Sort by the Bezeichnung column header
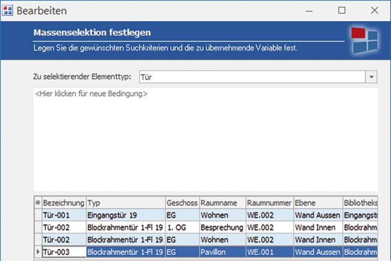The image size is (391, 261). 63,203
